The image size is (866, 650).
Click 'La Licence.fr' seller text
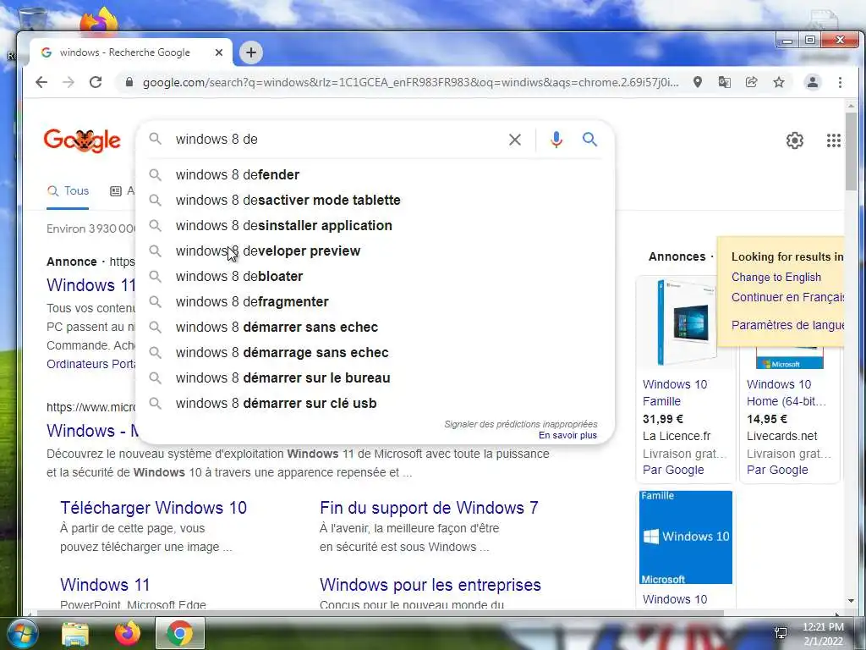pyautogui.click(x=677, y=436)
